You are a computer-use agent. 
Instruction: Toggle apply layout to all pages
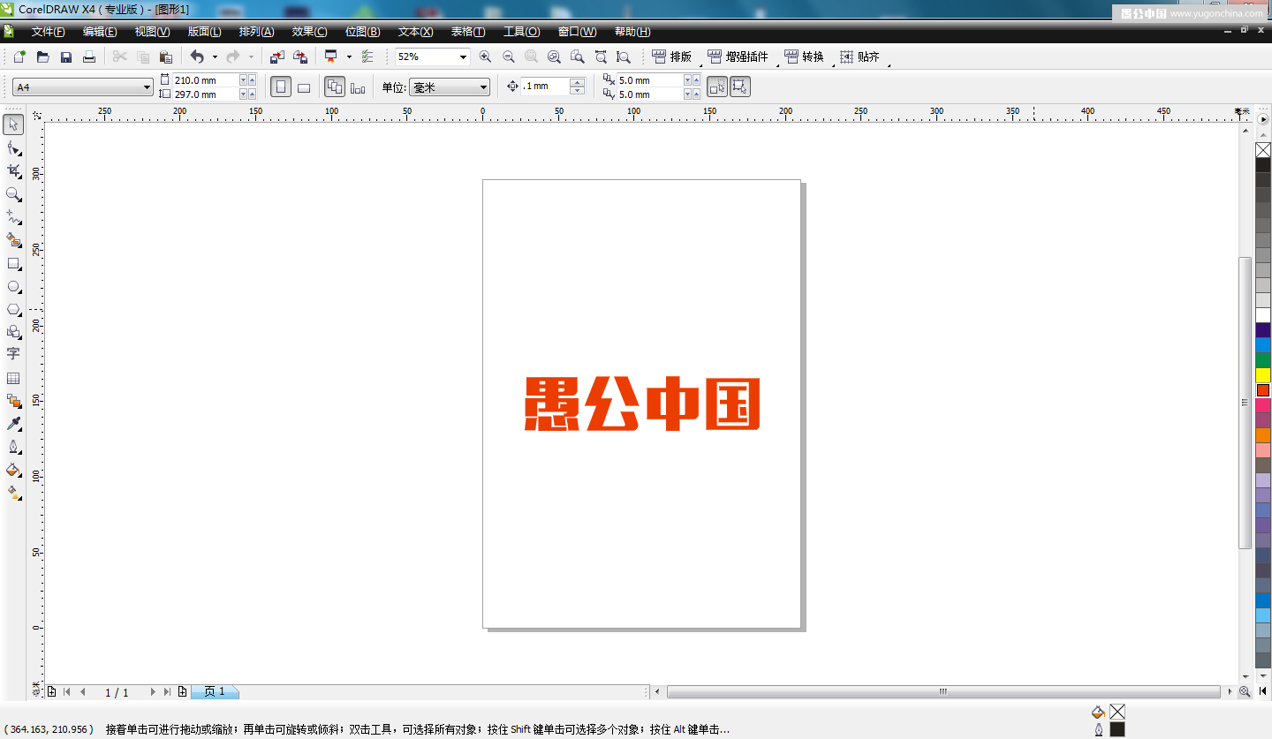click(x=335, y=87)
